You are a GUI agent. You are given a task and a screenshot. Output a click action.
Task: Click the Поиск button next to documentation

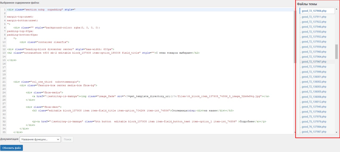coord(67,139)
